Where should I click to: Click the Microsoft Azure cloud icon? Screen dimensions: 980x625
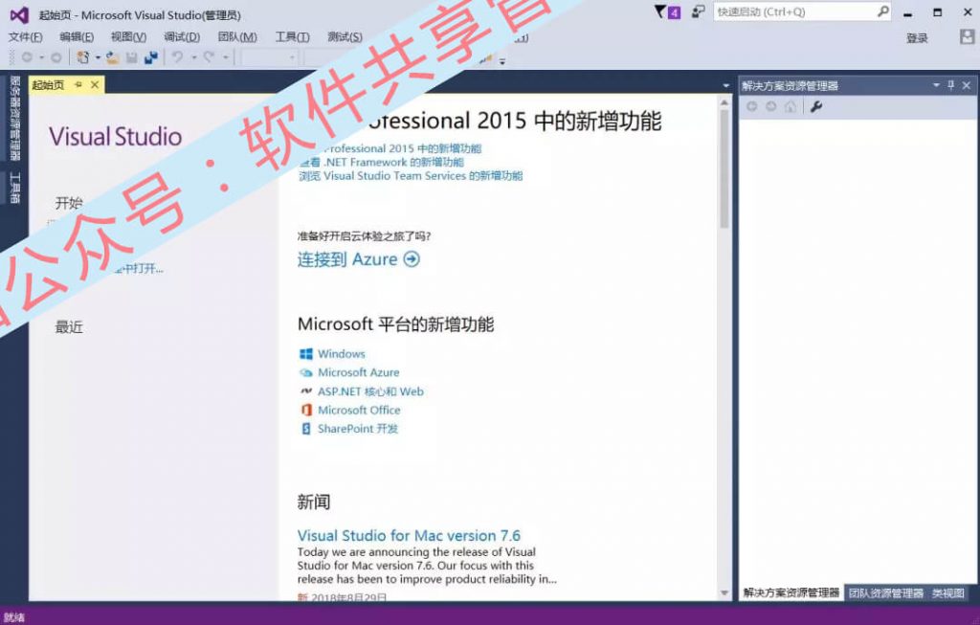(305, 372)
